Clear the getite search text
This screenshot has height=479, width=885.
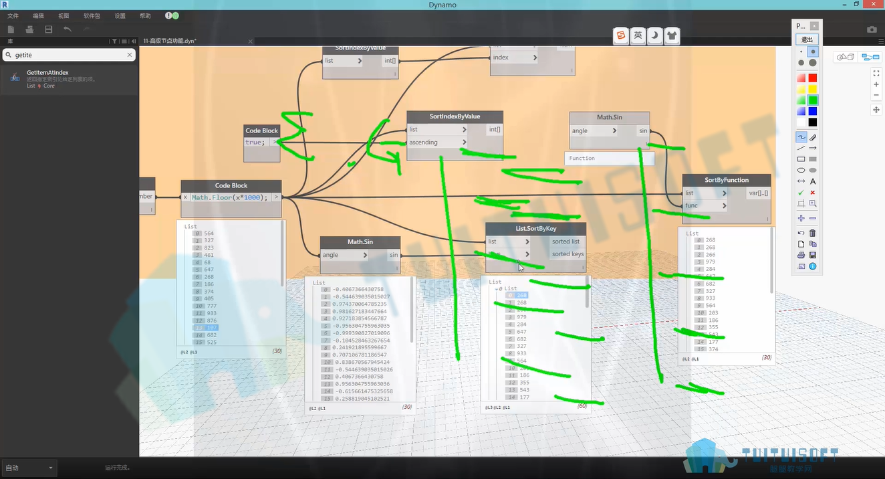pyautogui.click(x=130, y=55)
